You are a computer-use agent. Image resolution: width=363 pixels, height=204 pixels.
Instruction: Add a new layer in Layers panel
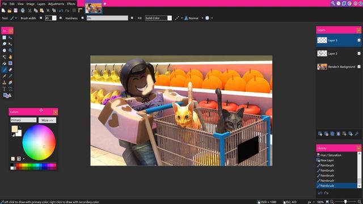click(320, 134)
